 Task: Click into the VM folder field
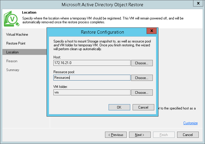click(92, 92)
